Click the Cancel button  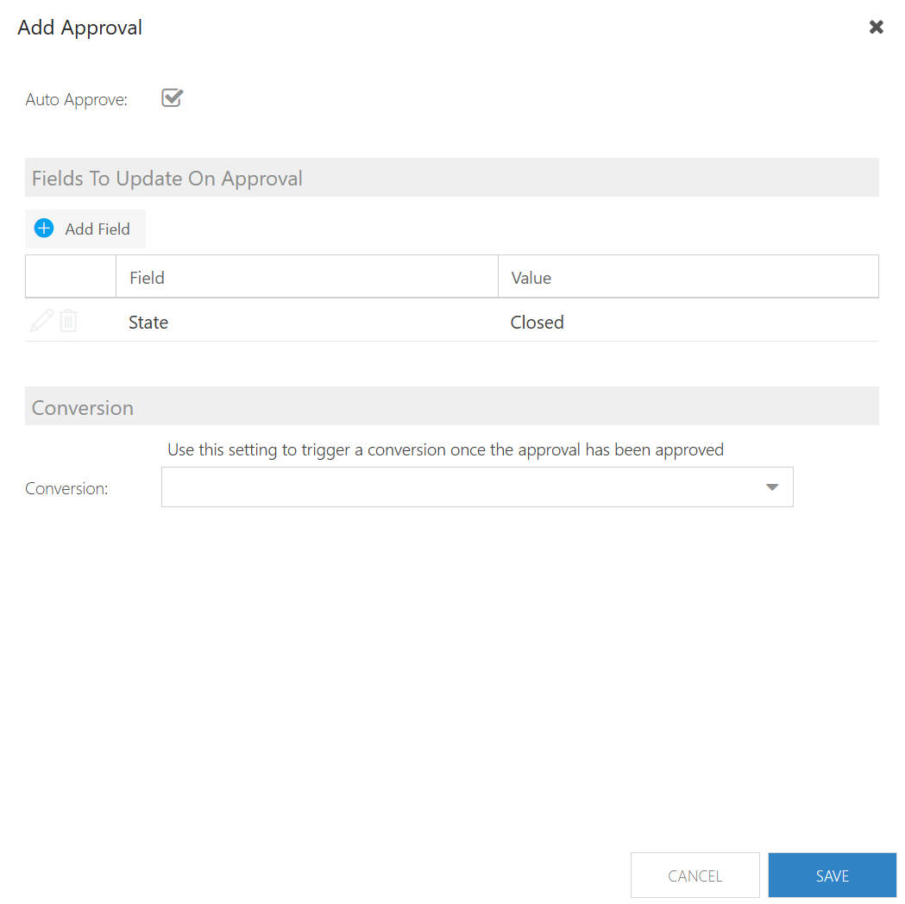[x=694, y=876]
